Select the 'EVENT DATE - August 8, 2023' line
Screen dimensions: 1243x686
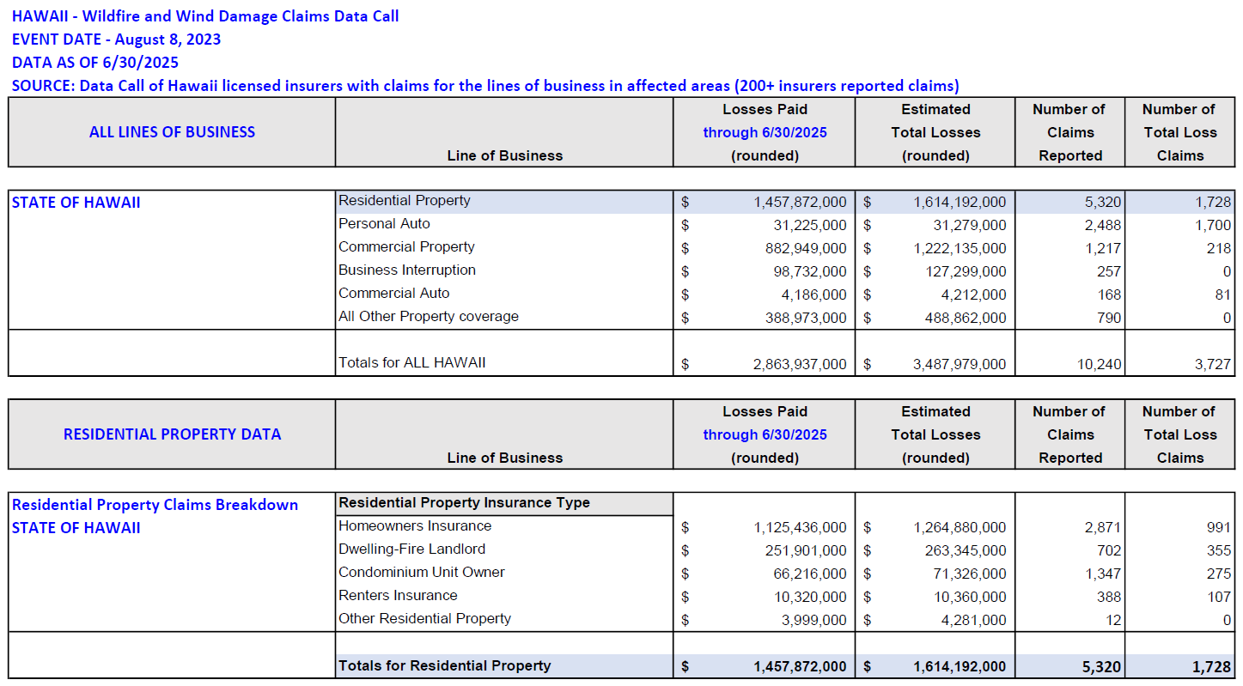click(x=116, y=39)
